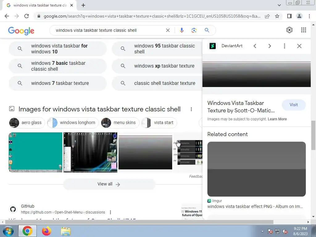Search windows 7 taskbar texture suggestion
This screenshot has height=237, width=316.
(x=58, y=83)
